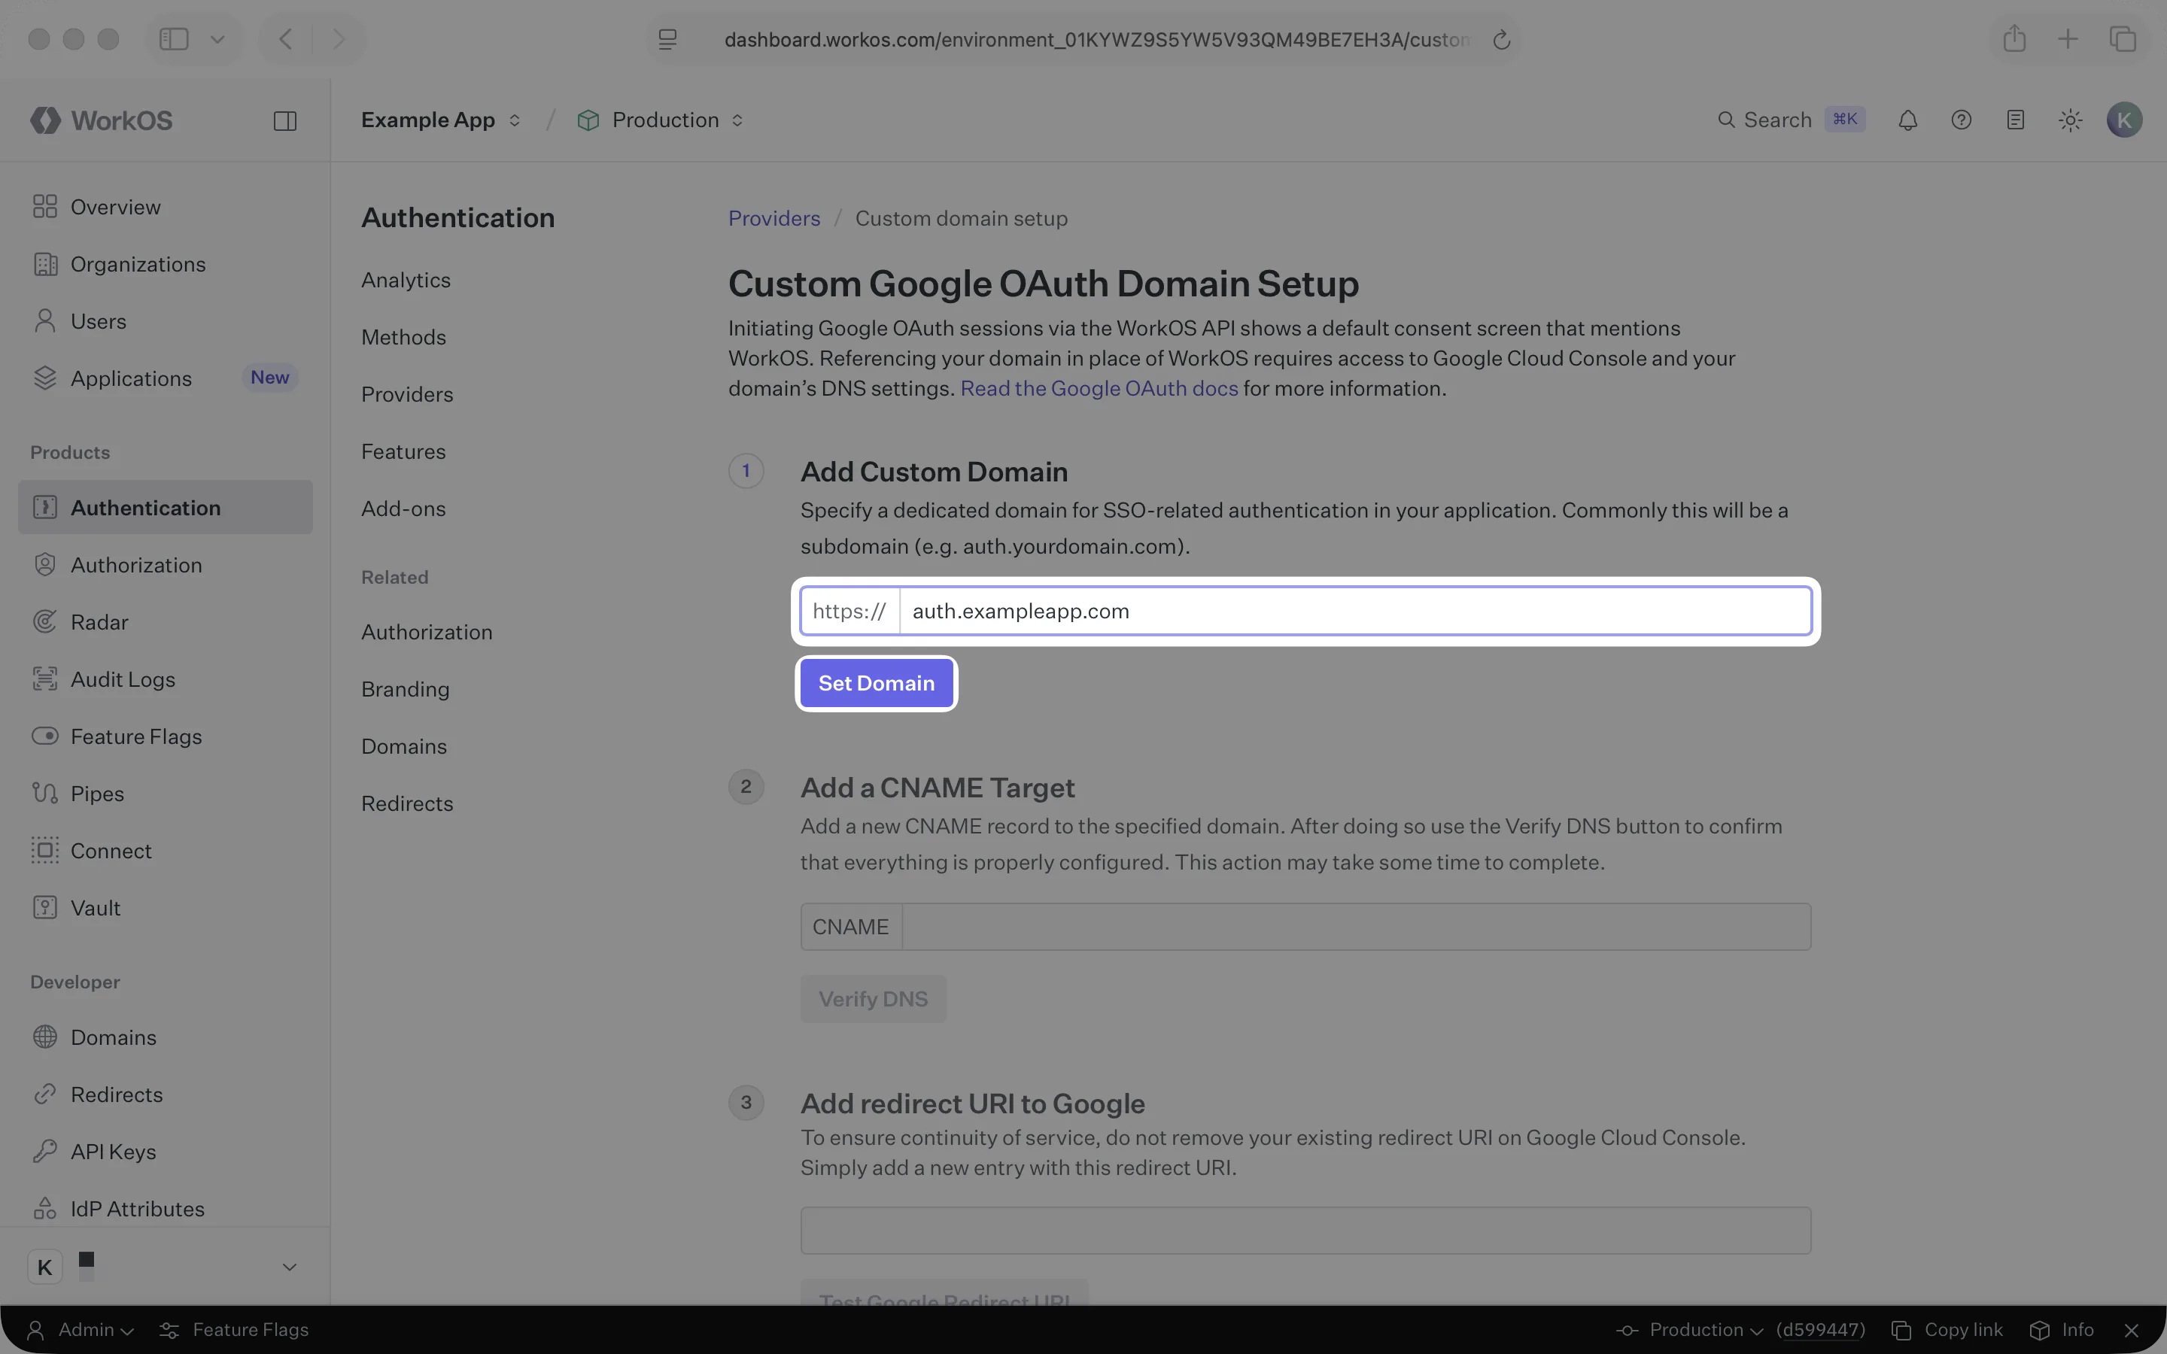Open Connect product

tap(166, 851)
